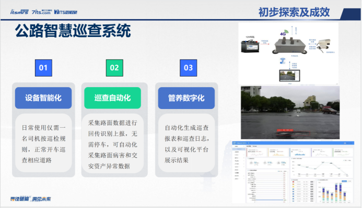Viewport: 362px width, 208px height.
Task: Click the 7its.com logo
Action: click(x=42, y=12)
